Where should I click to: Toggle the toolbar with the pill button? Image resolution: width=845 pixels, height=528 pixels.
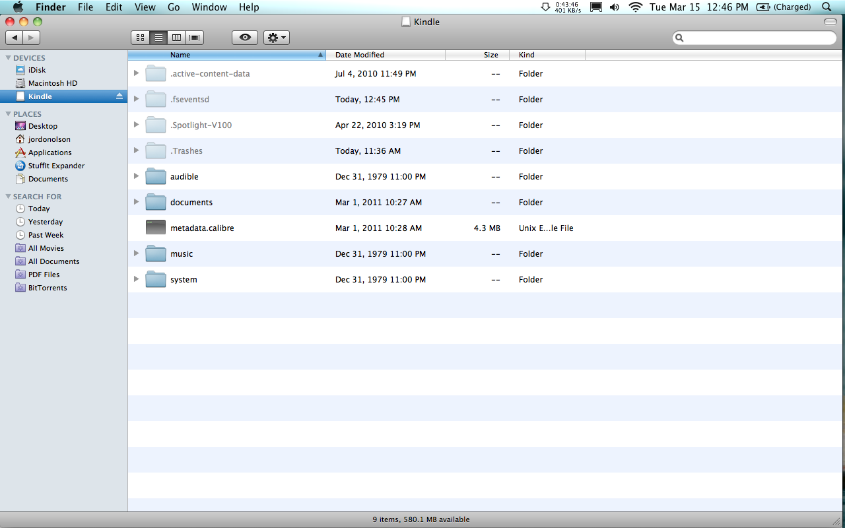click(830, 22)
